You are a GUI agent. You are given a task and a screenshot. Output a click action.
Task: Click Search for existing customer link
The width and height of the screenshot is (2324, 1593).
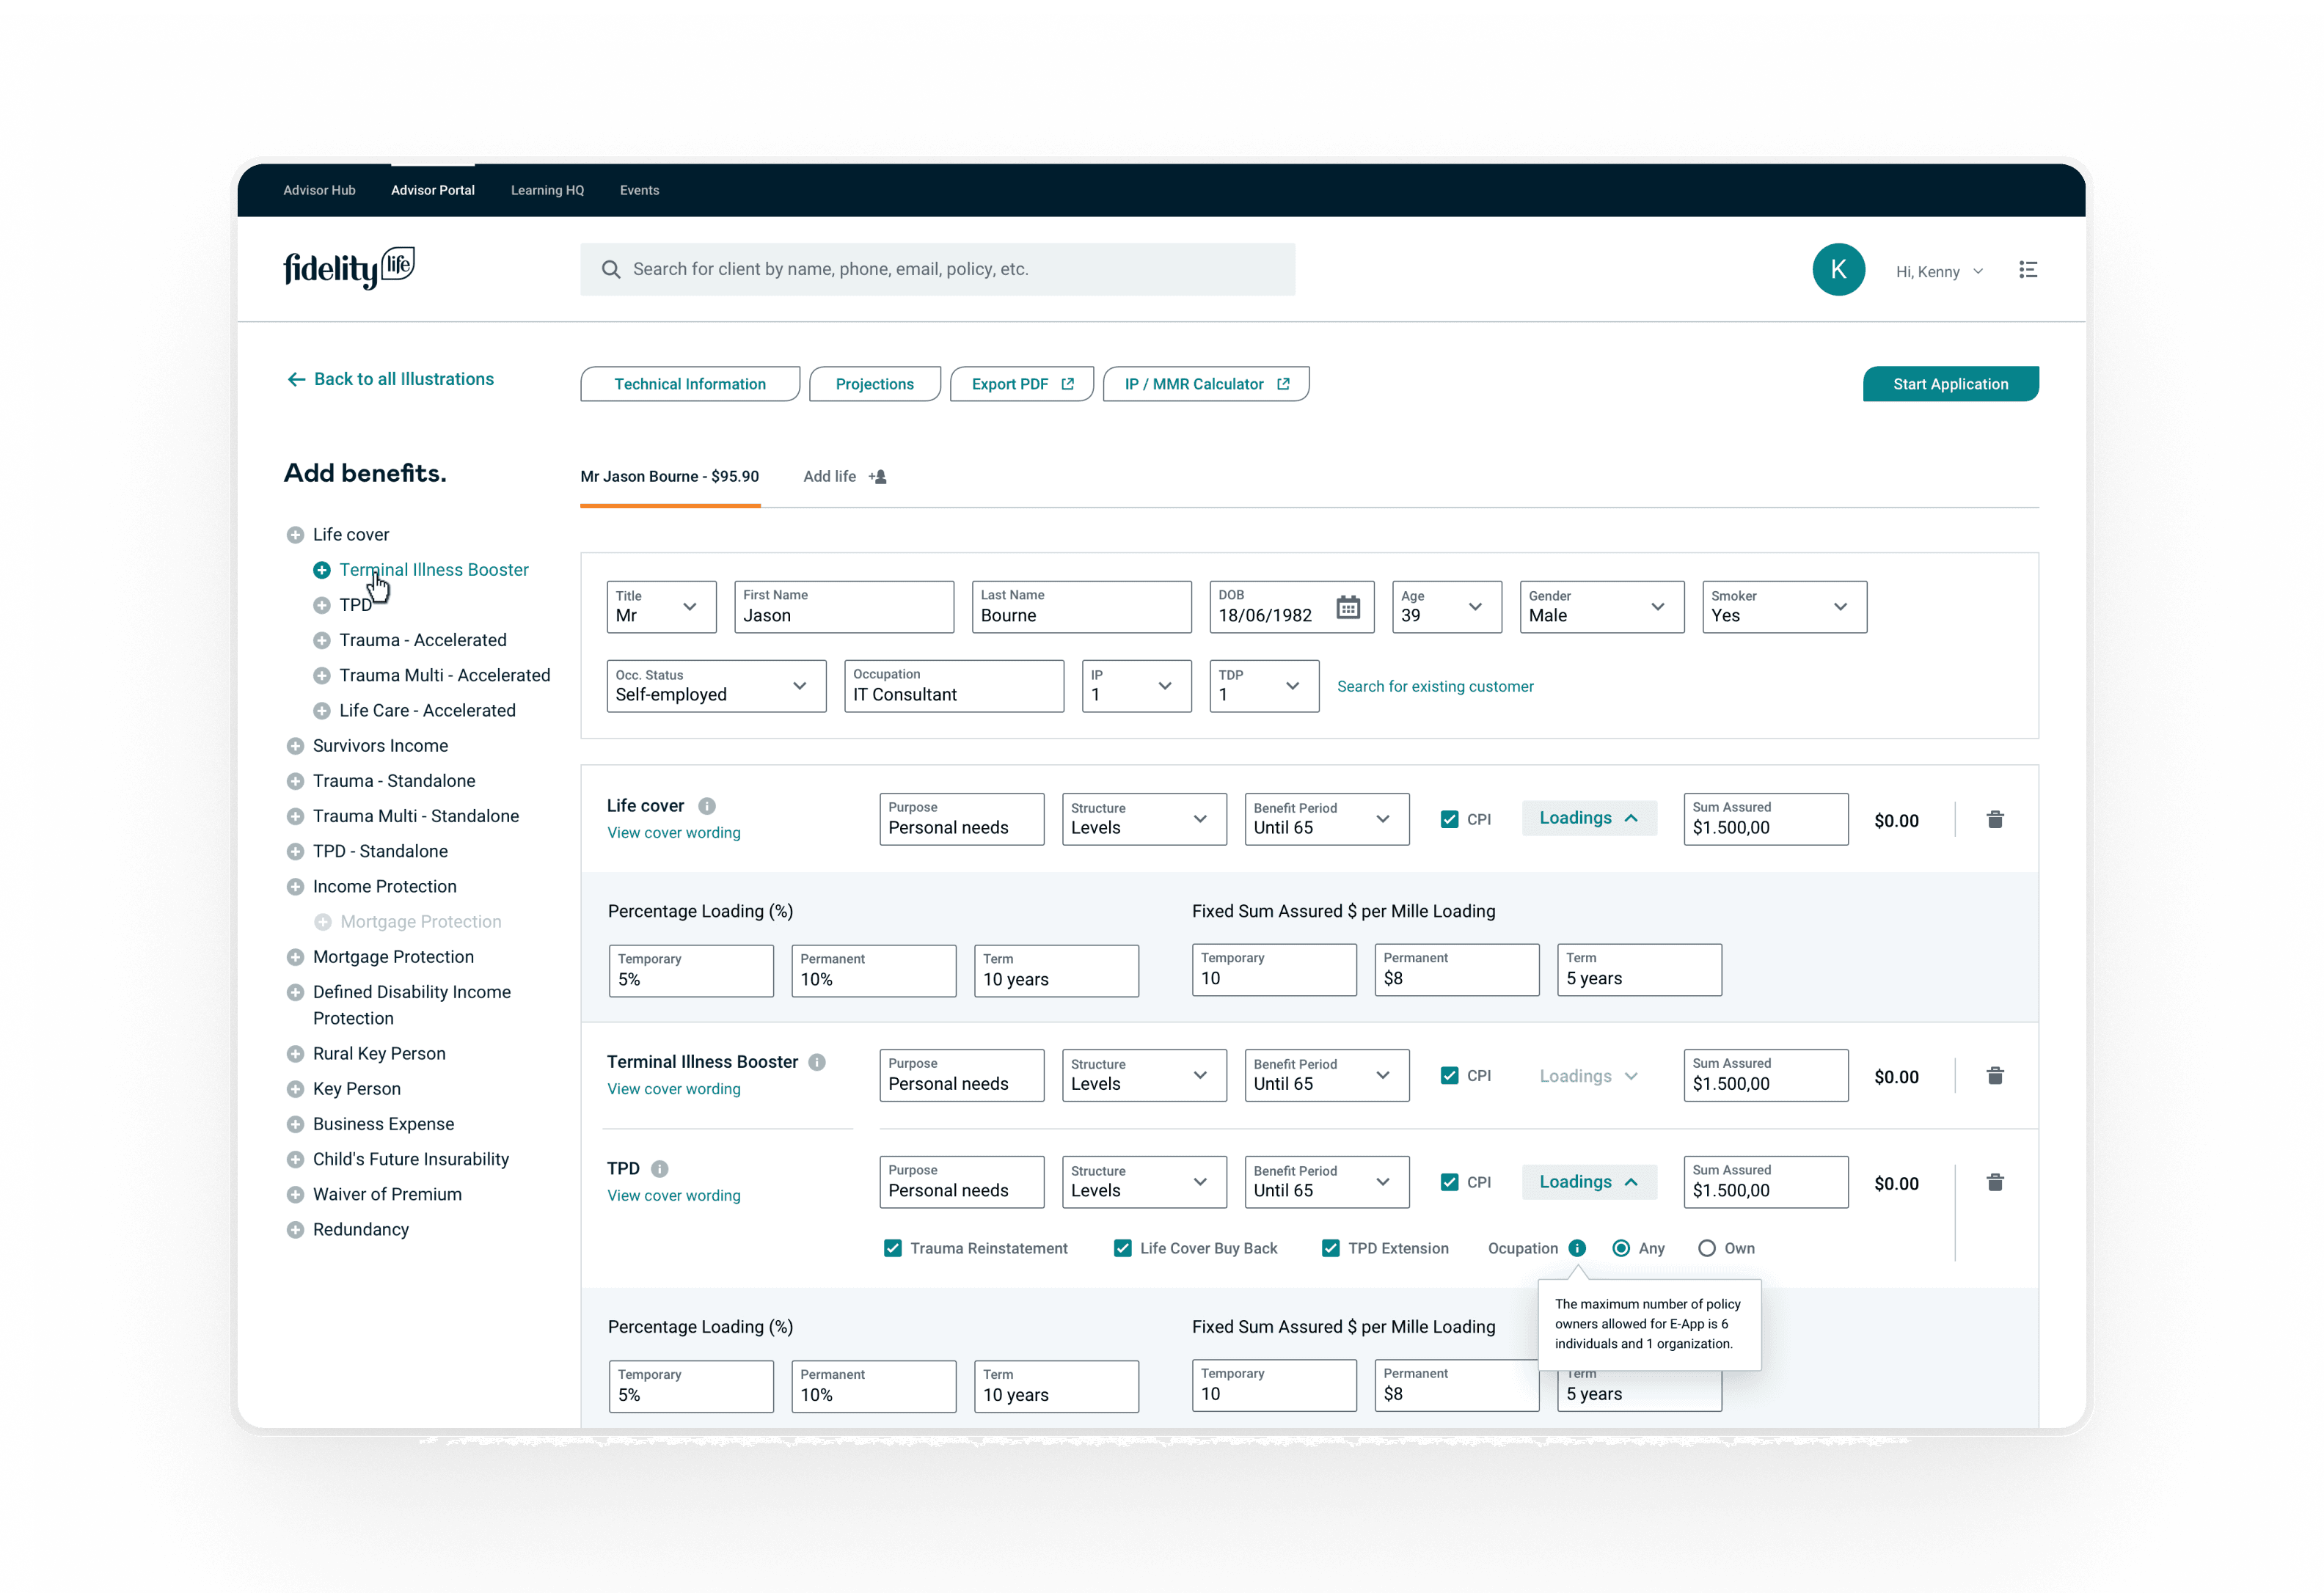[1434, 686]
